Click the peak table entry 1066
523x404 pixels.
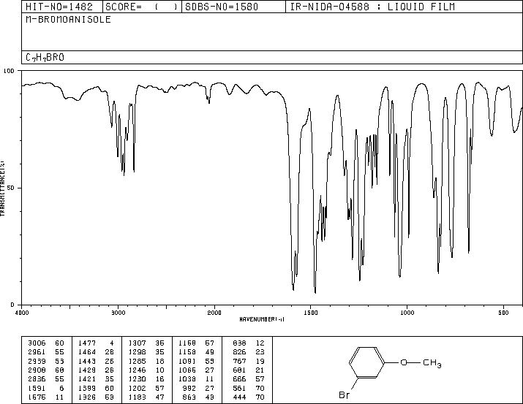pyautogui.click(x=187, y=370)
